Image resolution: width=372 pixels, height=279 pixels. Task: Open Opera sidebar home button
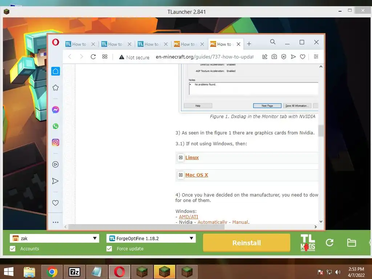coord(56,71)
